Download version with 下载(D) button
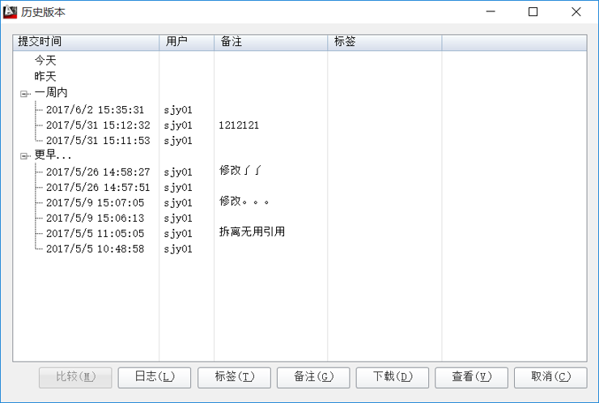This screenshot has width=599, height=403. (393, 377)
